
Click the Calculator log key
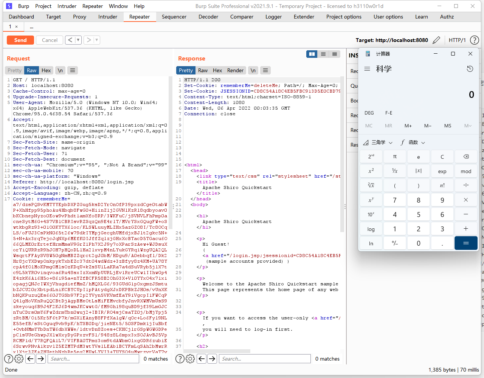[x=371, y=228]
